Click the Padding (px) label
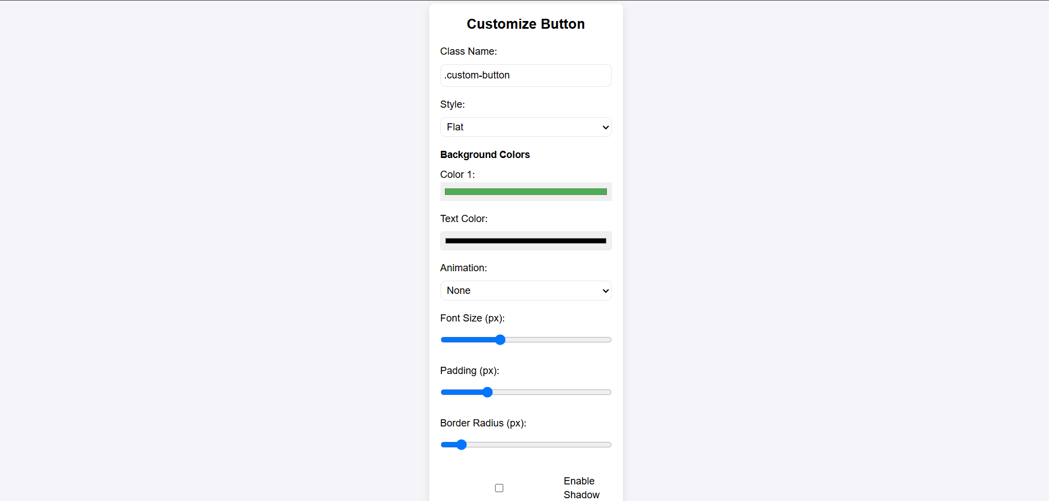 [469, 371]
